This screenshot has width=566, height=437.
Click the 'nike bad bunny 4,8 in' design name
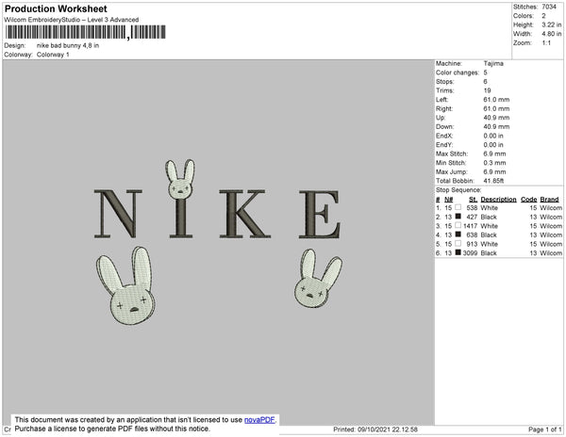(68, 45)
